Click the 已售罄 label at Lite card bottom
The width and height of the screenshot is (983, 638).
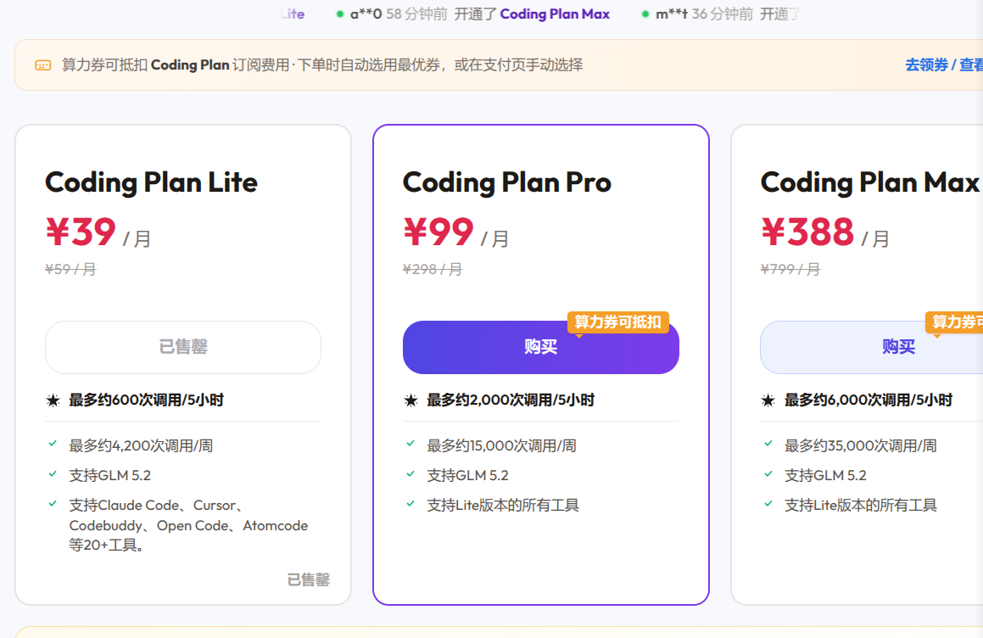point(309,579)
